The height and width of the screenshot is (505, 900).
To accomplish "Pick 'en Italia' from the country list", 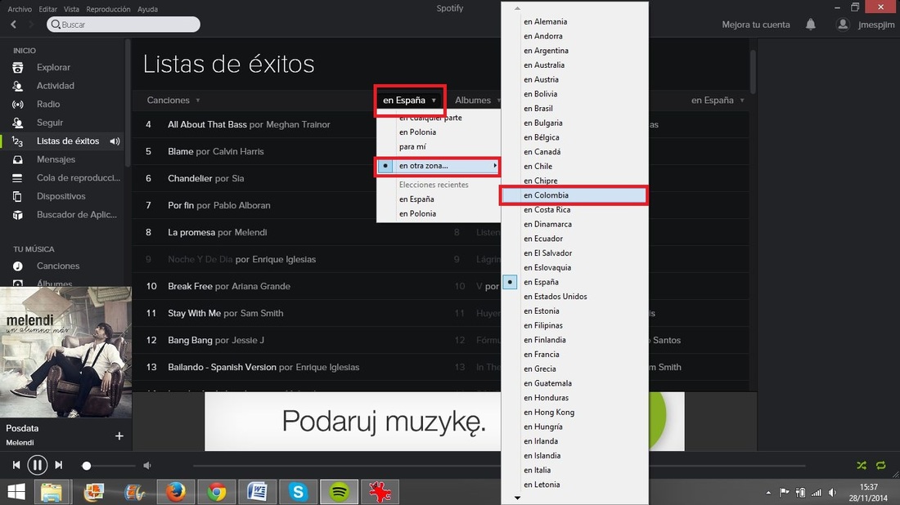I will coord(537,470).
